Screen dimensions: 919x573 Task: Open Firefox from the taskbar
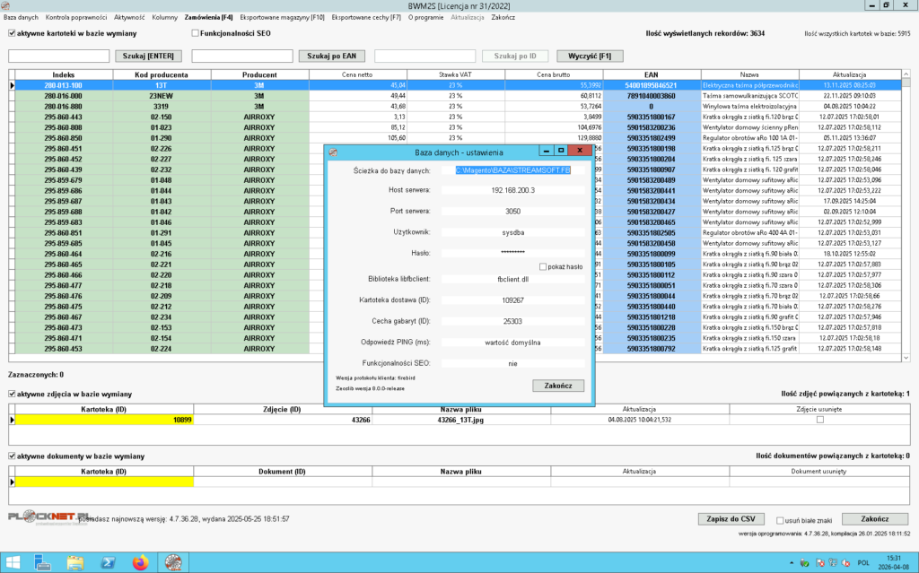139,562
